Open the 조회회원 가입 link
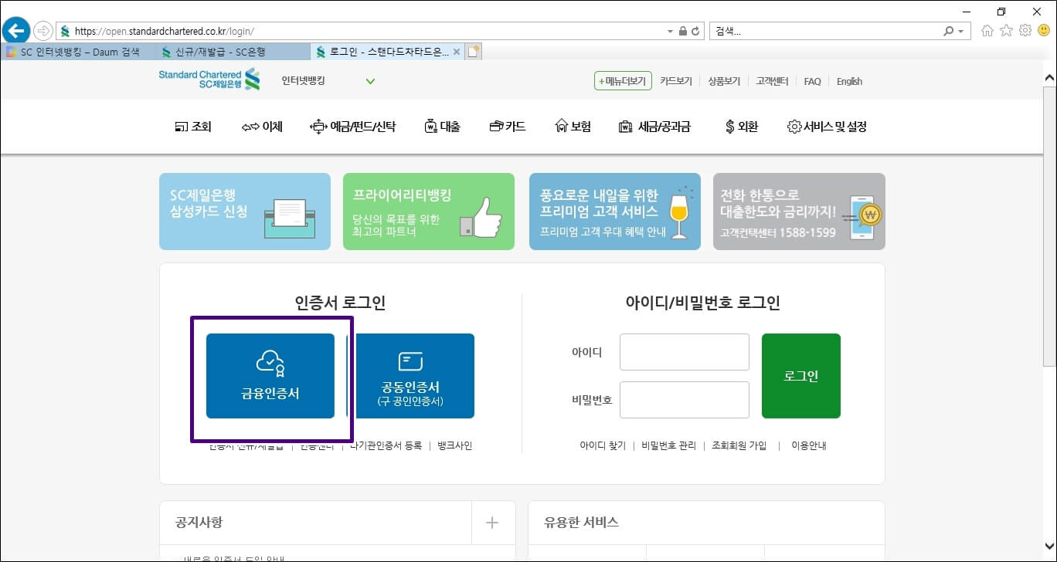The width and height of the screenshot is (1057, 562). click(x=739, y=445)
